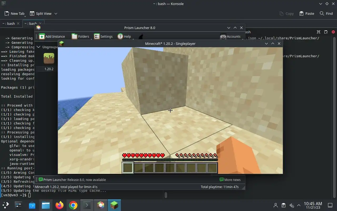Click Split View in Konsole toolbar
337x211 pixels.
pyautogui.click(x=41, y=13)
